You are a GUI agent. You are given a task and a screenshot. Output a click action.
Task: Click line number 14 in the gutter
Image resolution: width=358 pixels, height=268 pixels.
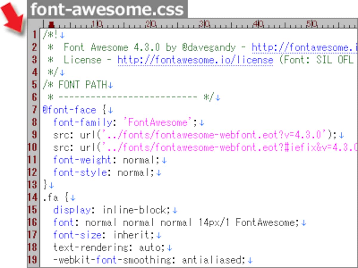tap(33, 197)
